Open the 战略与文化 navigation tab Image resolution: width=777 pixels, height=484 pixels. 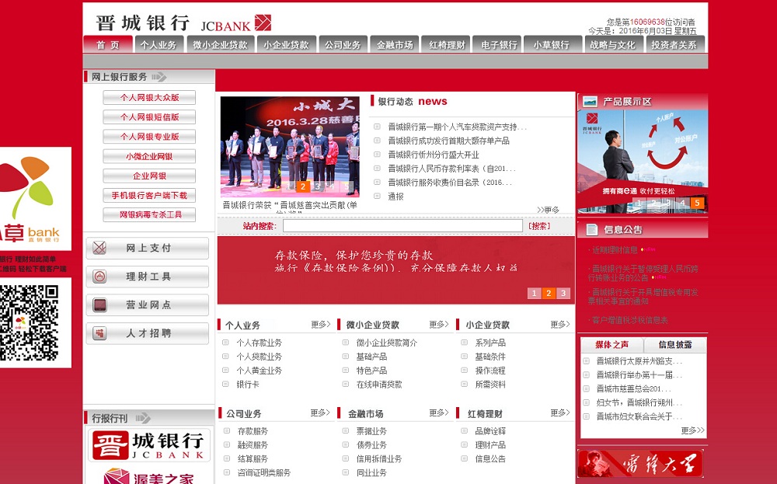(612, 44)
